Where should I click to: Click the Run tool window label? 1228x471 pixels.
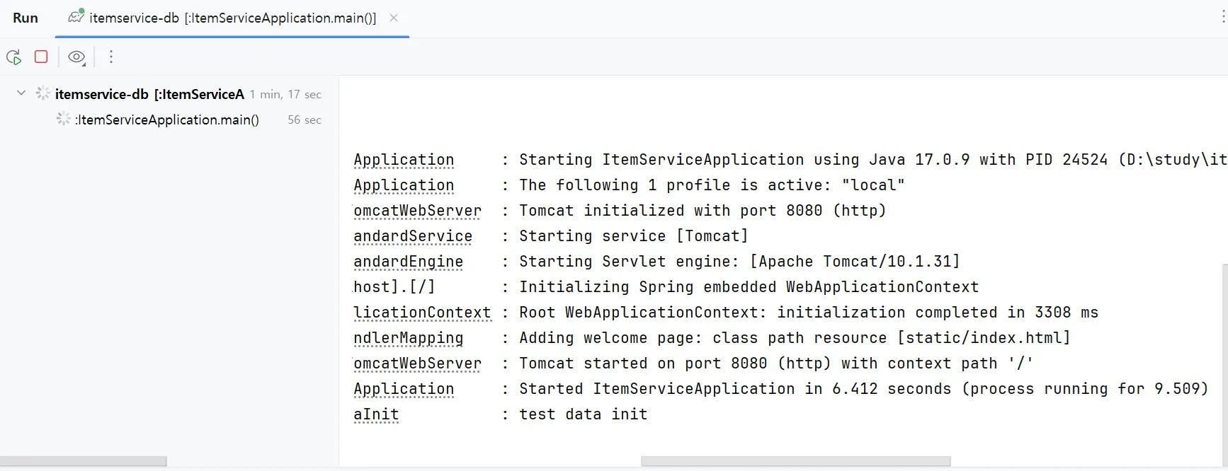pos(25,18)
